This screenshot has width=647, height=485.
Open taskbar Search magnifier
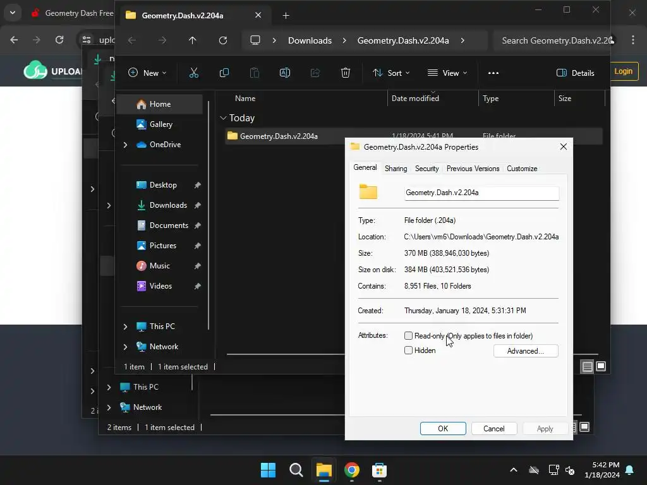(x=296, y=470)
